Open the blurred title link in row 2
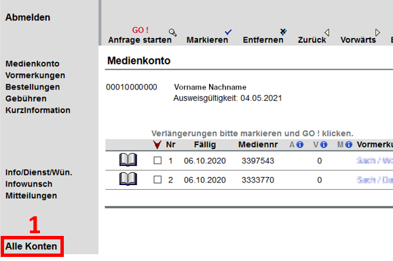Screen dimensions: 393x261 (x=375, y=180)
